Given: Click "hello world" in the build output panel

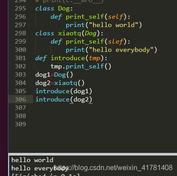Looking at the screenshot, I should 32,160.
